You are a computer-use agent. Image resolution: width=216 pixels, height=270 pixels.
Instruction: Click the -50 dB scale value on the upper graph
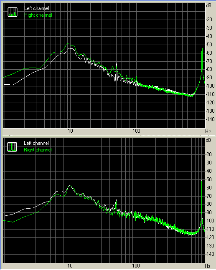[x=209, y=44]
